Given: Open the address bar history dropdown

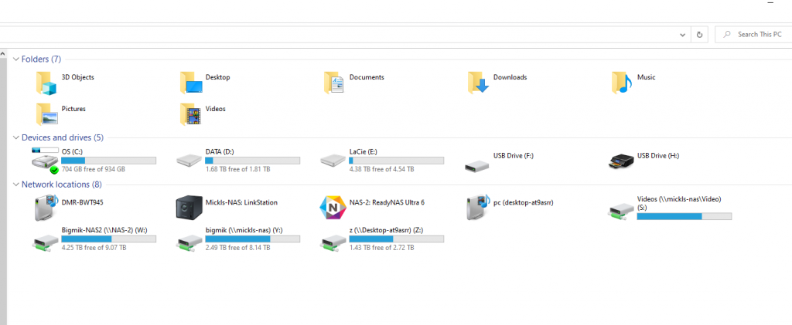Looking at the screenshot, I should [x=682, y=35].
